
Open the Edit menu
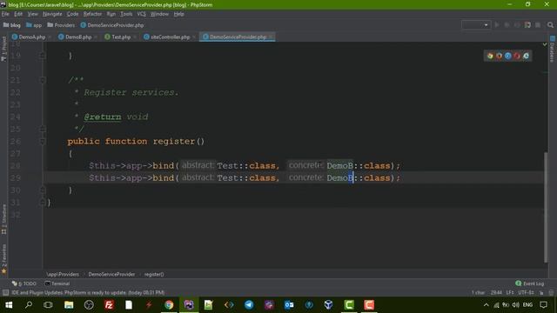click(18, 14)
